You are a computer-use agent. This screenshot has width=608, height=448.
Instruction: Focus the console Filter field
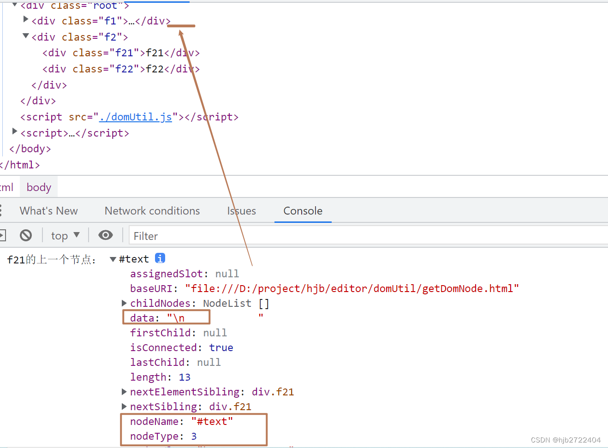(x=368, y=236)
